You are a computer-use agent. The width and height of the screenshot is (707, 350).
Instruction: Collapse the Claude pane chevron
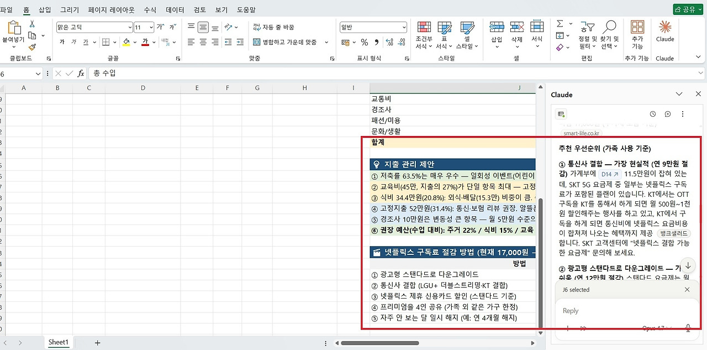pyautogui.click(x=679, y=95)
